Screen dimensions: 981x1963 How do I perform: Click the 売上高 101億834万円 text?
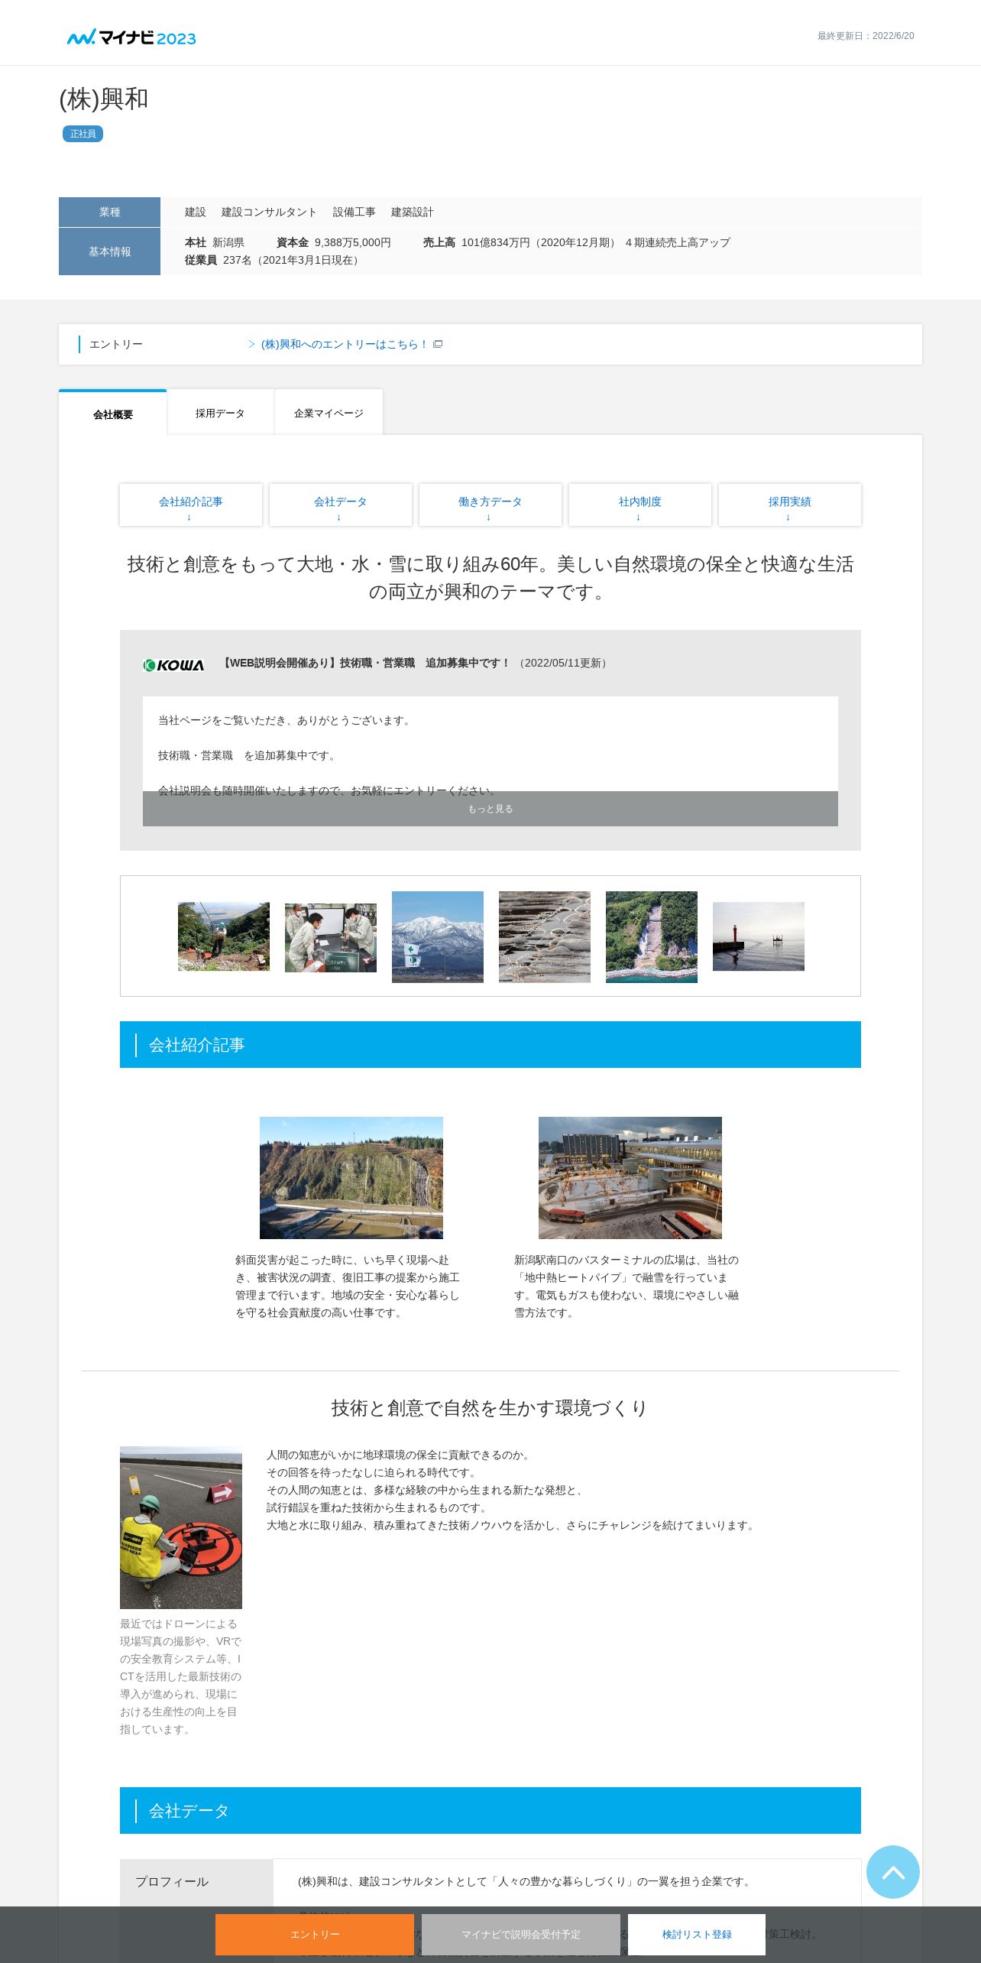pyautogui.click(x=577, y=242)
